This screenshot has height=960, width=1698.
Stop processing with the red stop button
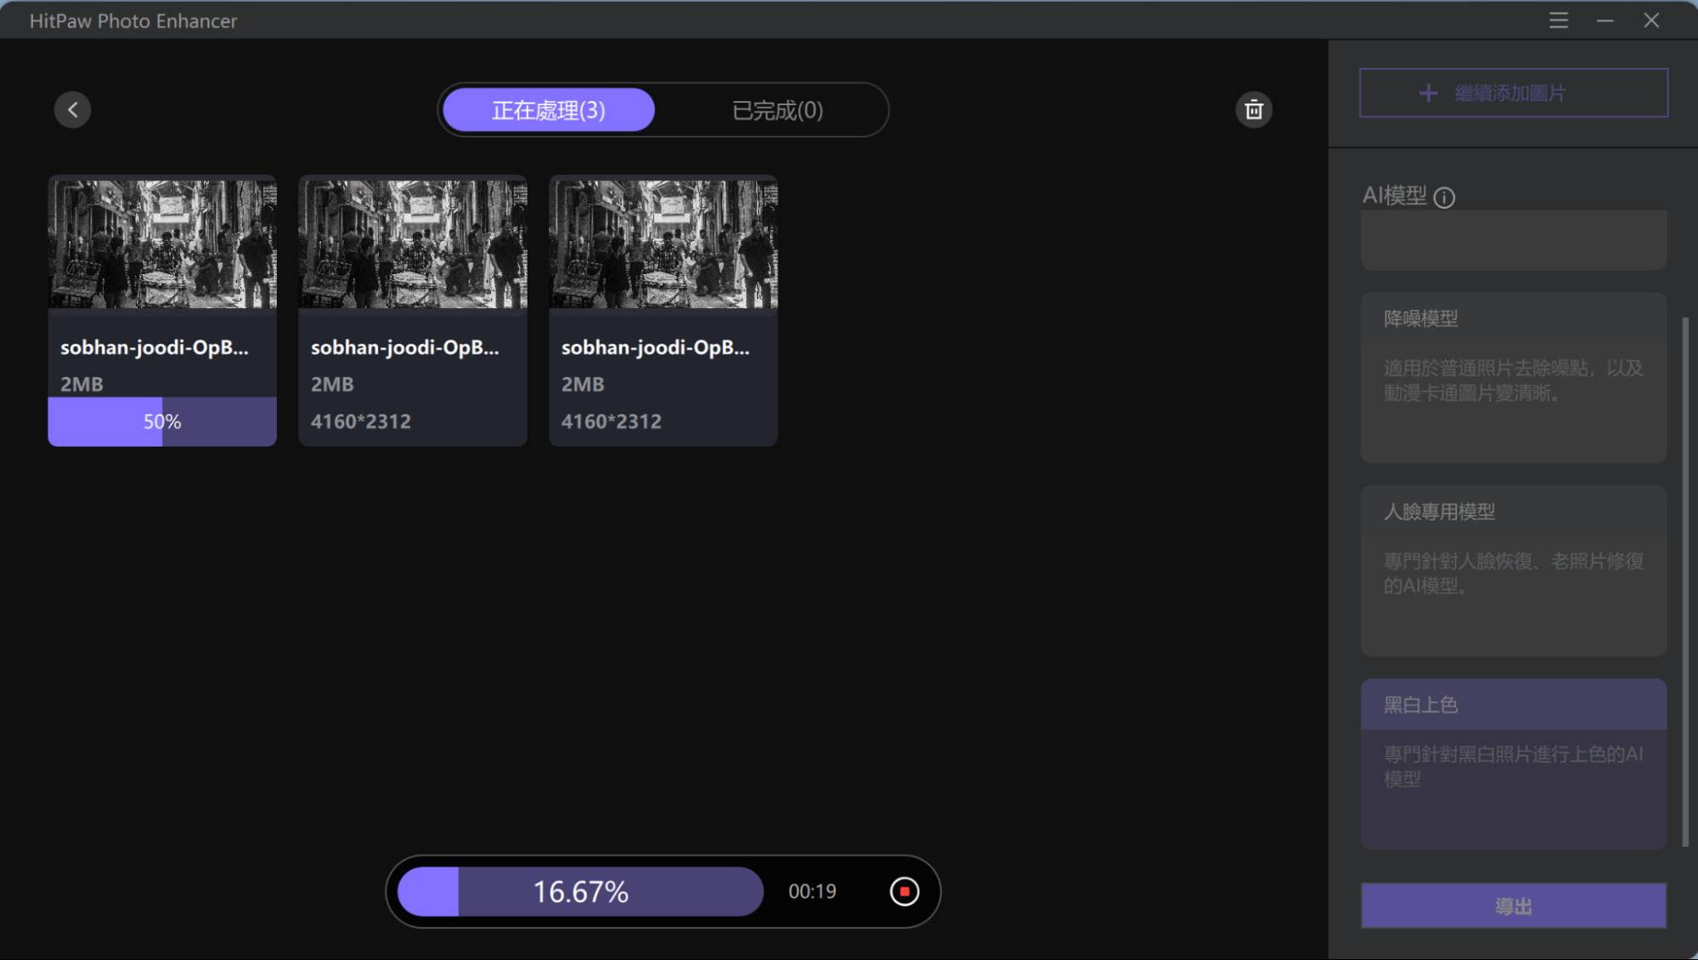(904, 891)
